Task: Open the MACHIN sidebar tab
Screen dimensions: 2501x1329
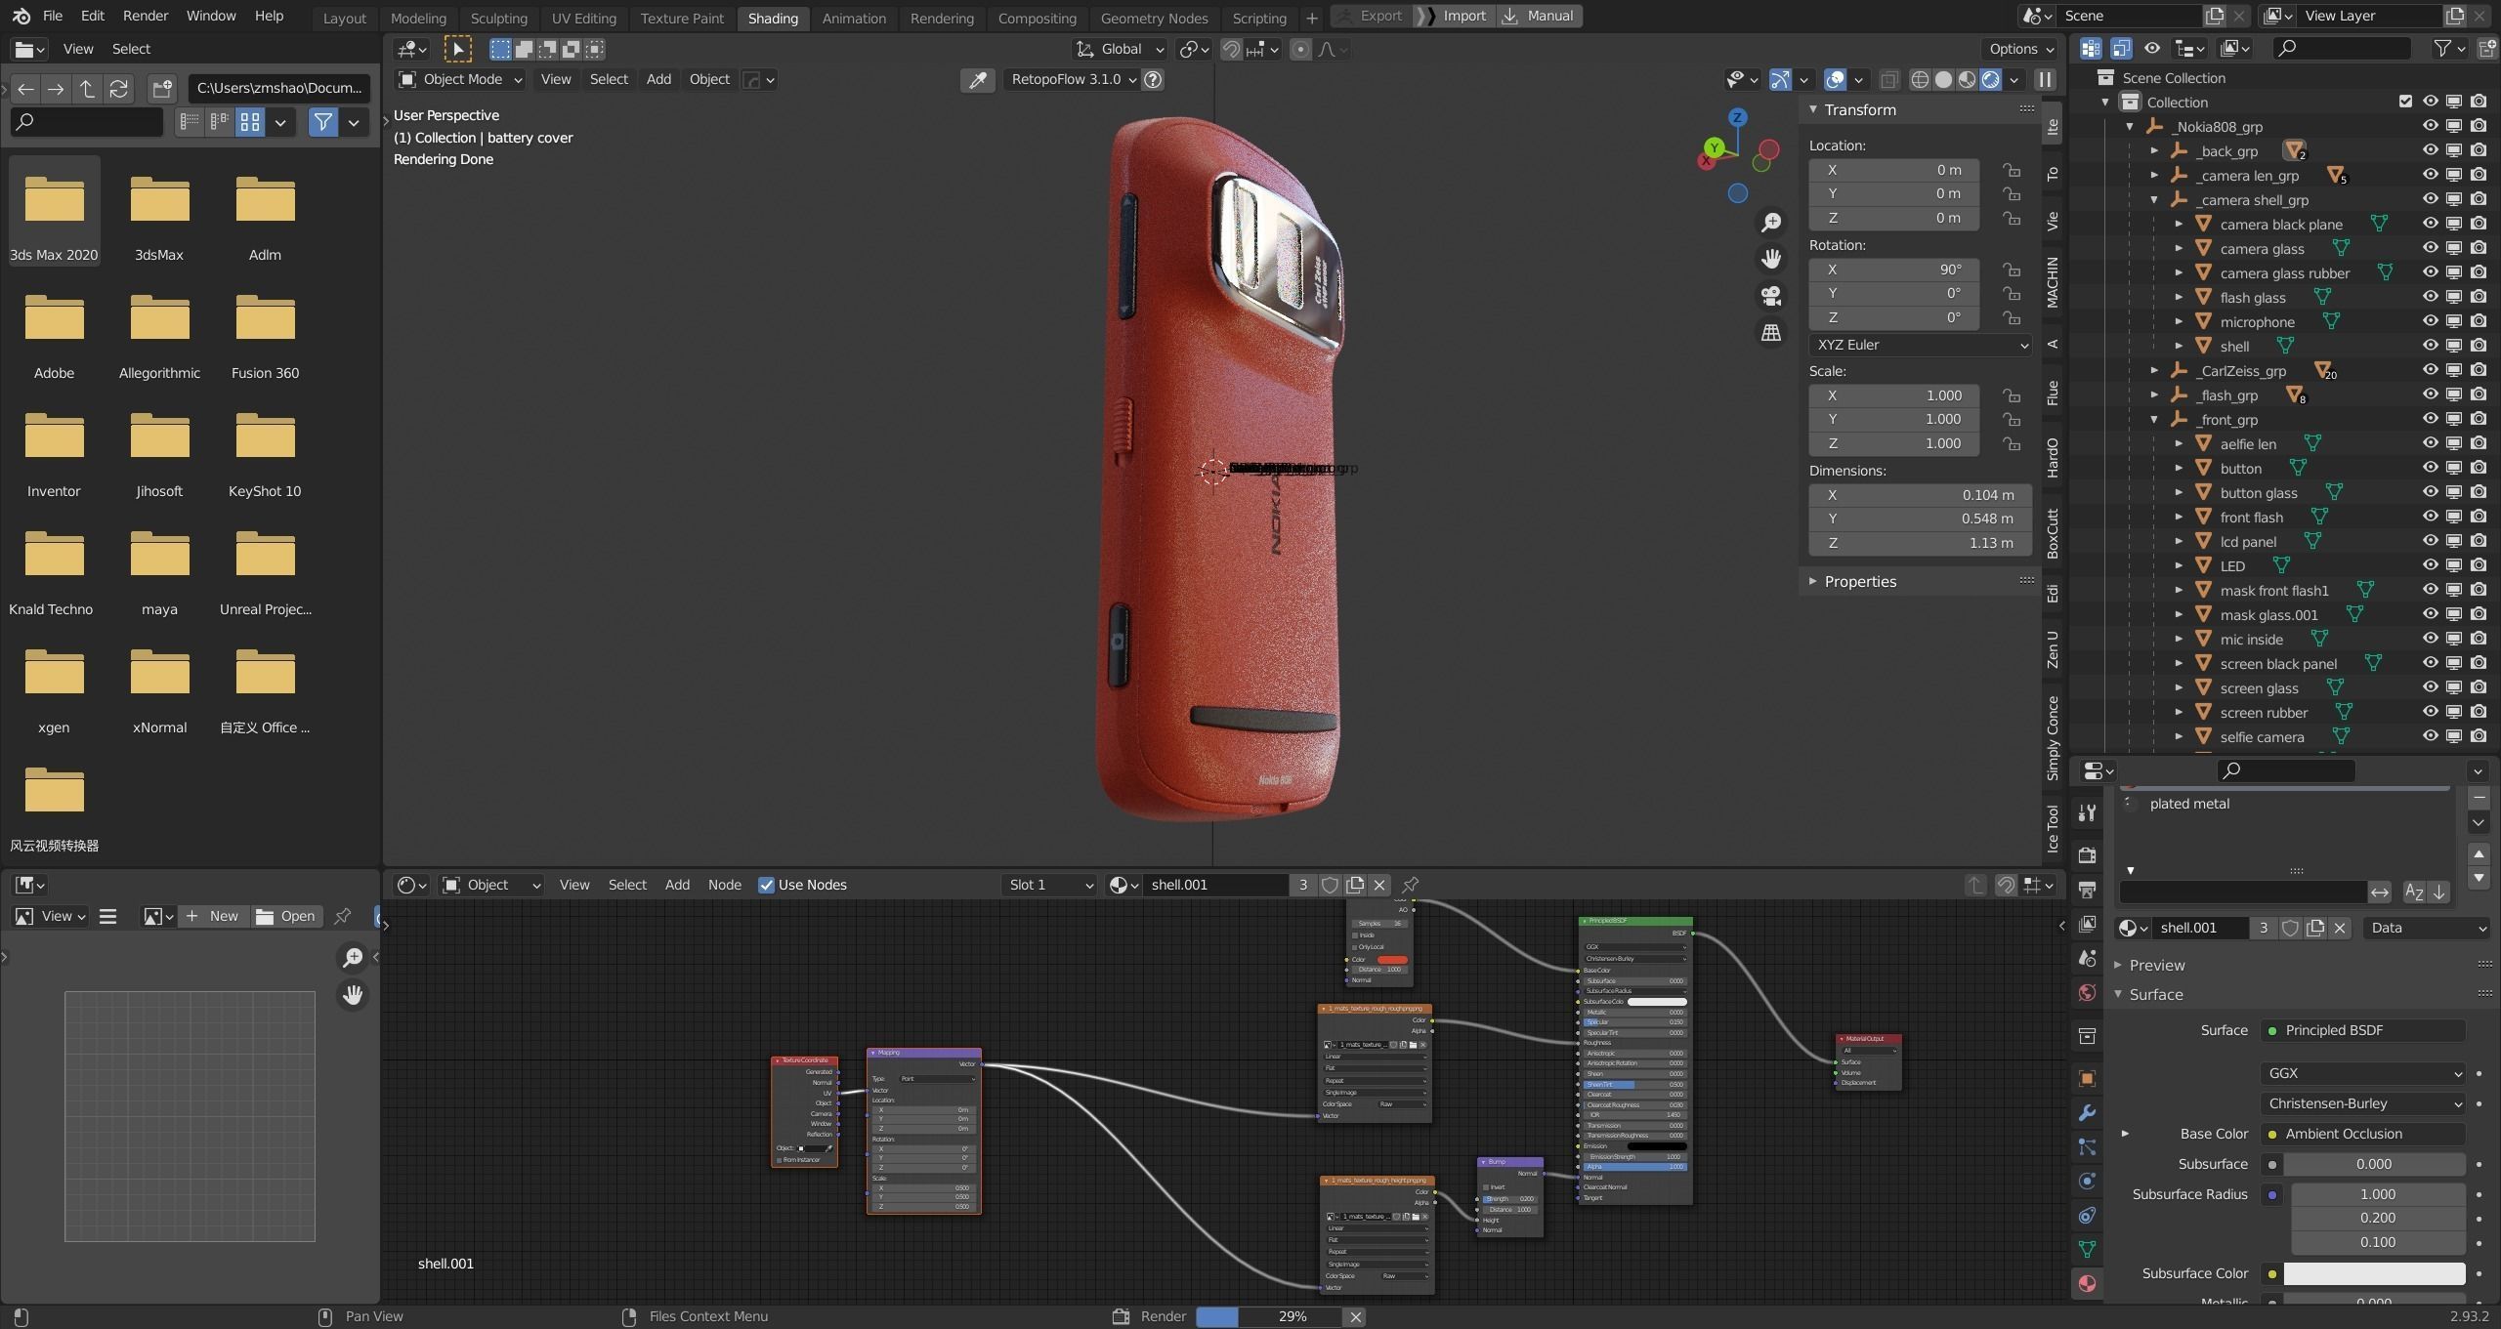Action: pyautogui.click(x=2053, y=282)
